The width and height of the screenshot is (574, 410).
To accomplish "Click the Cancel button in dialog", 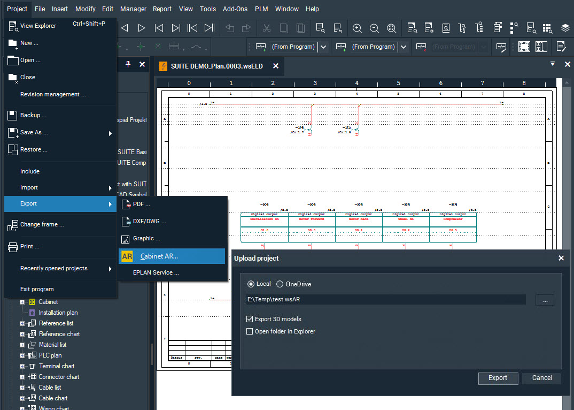I will 542,378.
